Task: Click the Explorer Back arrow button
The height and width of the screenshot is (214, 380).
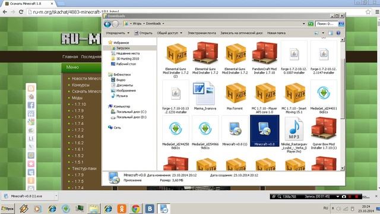Action: 107,24
